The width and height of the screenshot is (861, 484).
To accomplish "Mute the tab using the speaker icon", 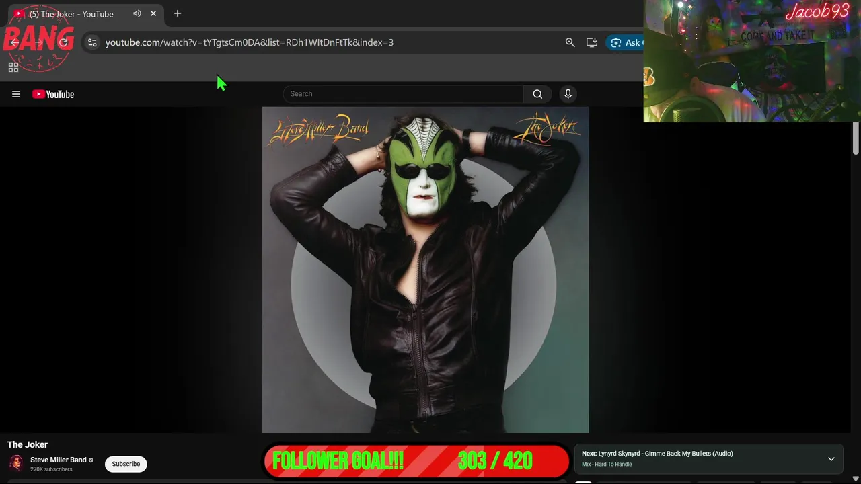I will pyautogui.click(x=137, y=13).
